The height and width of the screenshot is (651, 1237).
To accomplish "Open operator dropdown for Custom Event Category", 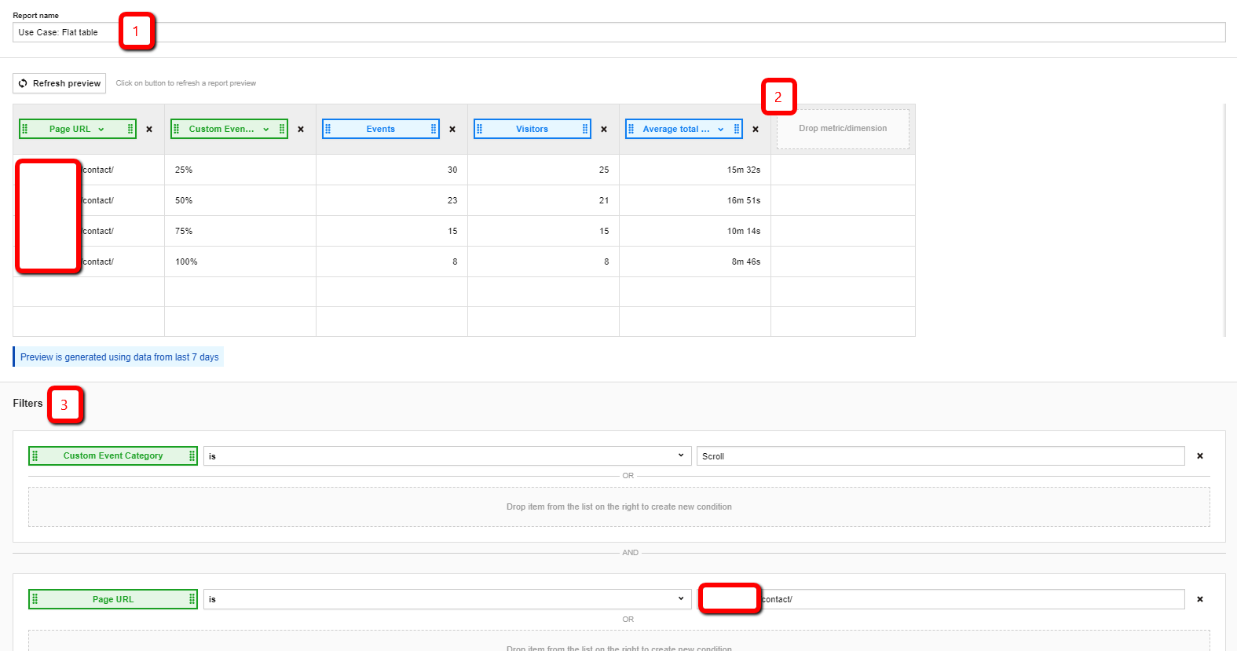I will [x=446, y=456].
